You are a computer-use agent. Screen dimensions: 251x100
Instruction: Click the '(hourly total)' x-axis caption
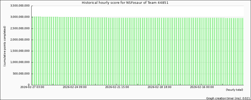[234, 90]
